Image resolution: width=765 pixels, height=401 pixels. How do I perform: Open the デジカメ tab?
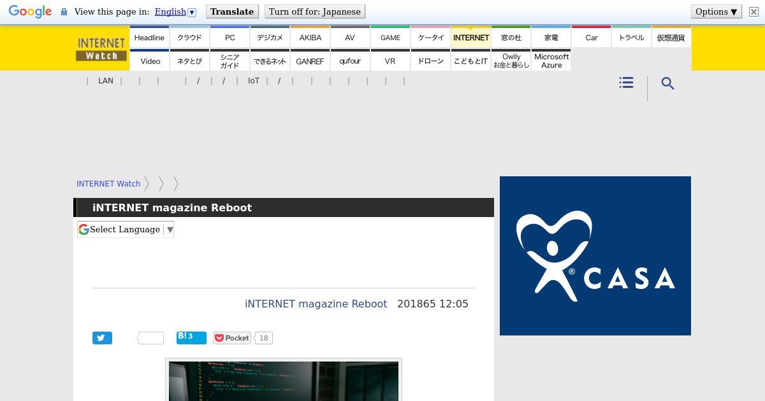pos(270,37)
